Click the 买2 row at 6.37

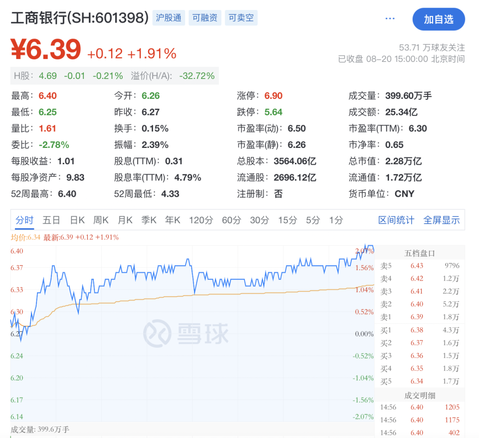tap(420, 343)
